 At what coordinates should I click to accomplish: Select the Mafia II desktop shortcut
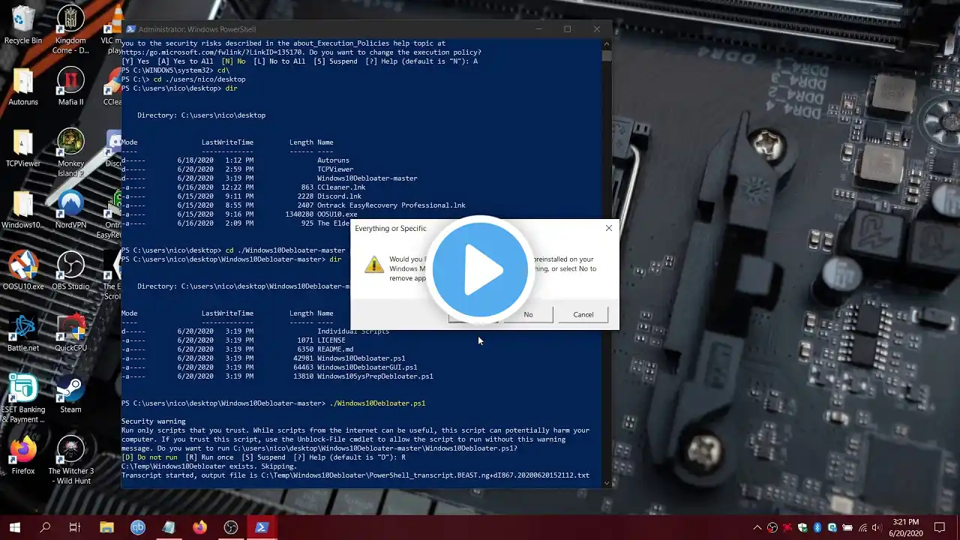[70, 87]
